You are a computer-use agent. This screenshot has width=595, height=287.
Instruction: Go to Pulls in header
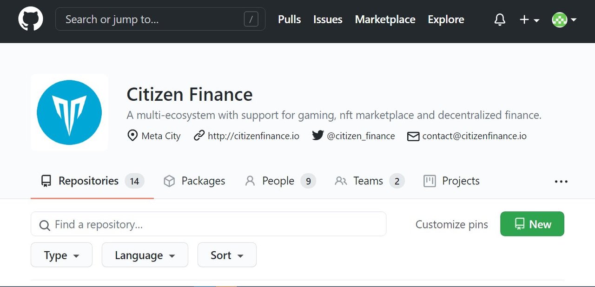coord(289,20)
